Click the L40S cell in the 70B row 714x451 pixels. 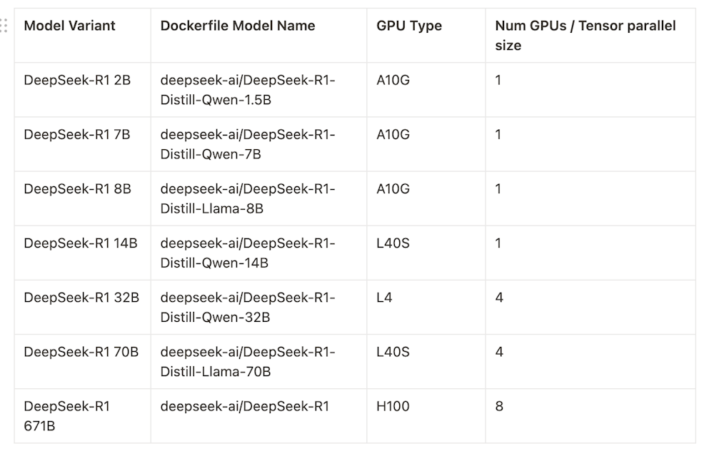pyautogui.click(x=426, y=362)
